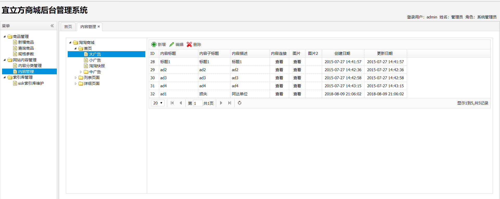Expand the 列表页面 folder

coord(76,78)
